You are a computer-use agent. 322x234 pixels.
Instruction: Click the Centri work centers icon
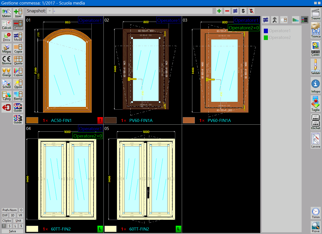pos(316,49)
